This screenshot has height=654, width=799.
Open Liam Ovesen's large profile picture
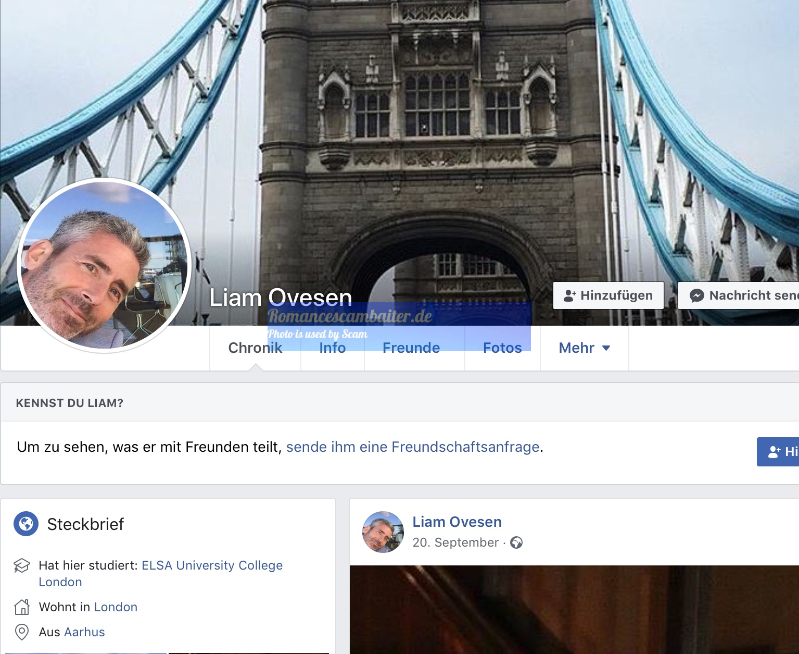[105, 265]
